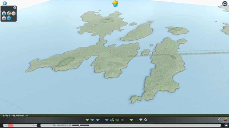229x128 pixels.
Task: Open the info view button in top-left corner
Action: [5, 3]
